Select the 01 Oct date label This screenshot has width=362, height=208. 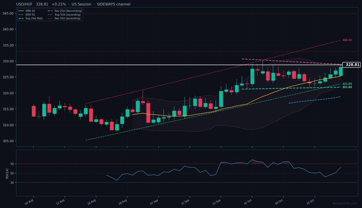pyautogui.click(x=248, y=202)
